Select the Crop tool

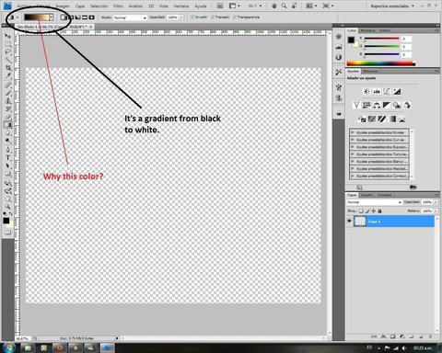[x=7, y=68]
